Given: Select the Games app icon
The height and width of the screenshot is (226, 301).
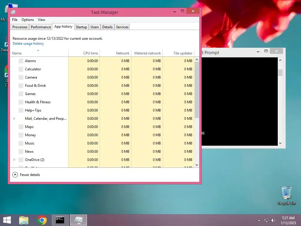Looking at the screenshot, I should 21,94.
